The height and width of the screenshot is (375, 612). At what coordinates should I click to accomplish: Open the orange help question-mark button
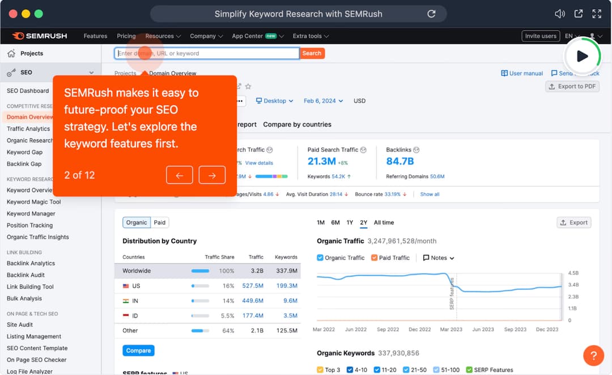pos(593,356)
